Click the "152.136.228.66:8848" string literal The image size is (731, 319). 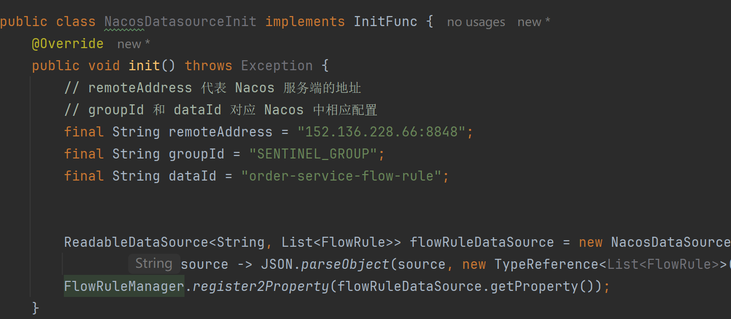click(x=382, y=132)
